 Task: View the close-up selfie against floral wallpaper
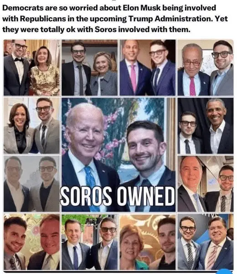tap(31, 242)
